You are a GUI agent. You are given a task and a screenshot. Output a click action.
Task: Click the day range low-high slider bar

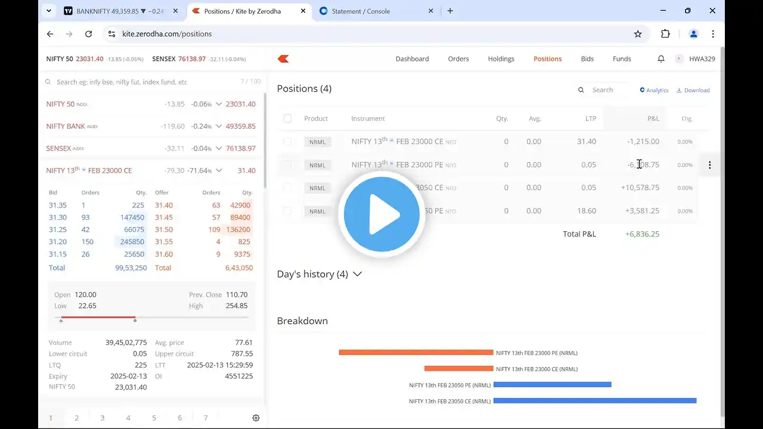click(154, 318)
